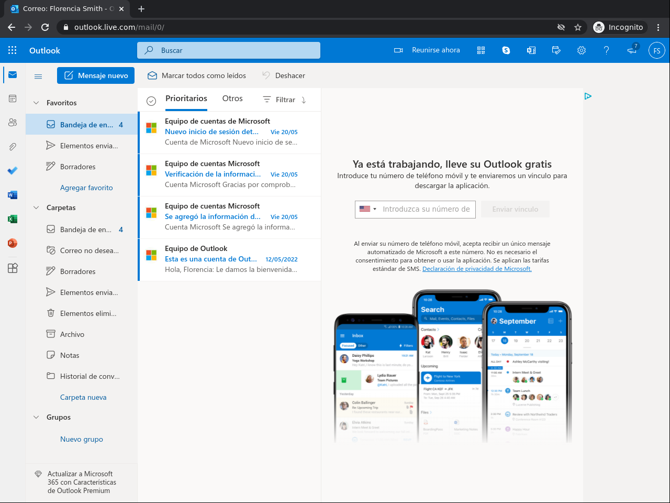This screenshot has height=503, width=670.
Task: Open Declaración de privacidad de Microsoft link
Action: [477, 269]
